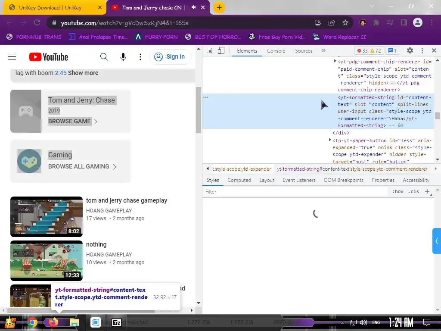Open the Gaming category icon

point(29,161)
